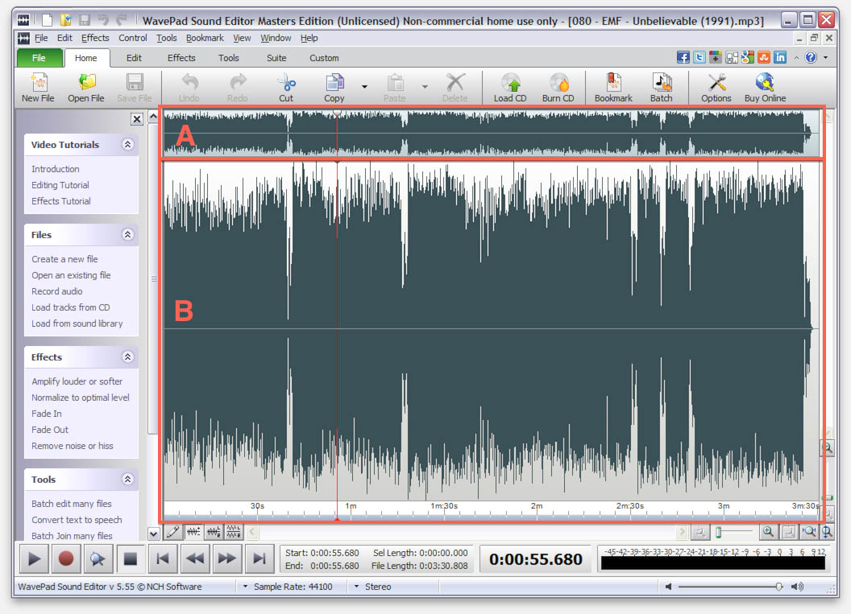
Task: Click the Fast Forward button
Action: click(227, 558)
